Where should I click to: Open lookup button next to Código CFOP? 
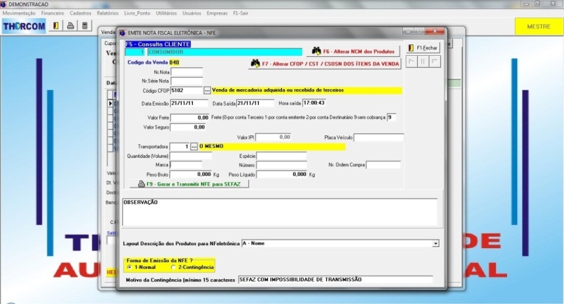[207, 90]
